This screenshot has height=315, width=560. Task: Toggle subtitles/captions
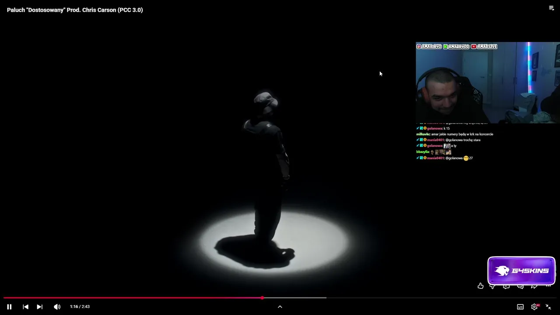[520, 307]
